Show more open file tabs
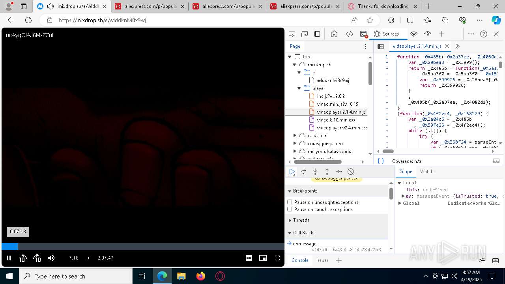This screenshot has width=505, height=284. tap(457, 47)
